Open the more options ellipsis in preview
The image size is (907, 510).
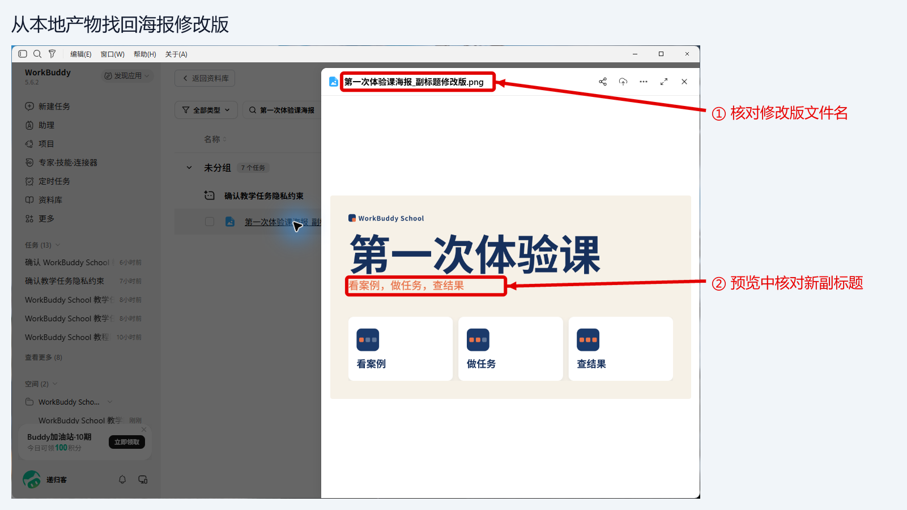tap(644, 82)
